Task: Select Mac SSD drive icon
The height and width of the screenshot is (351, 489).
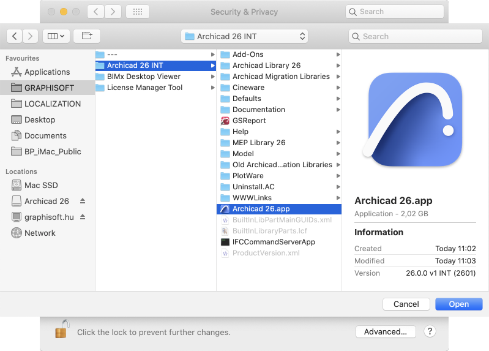Action: pos(16,185)
